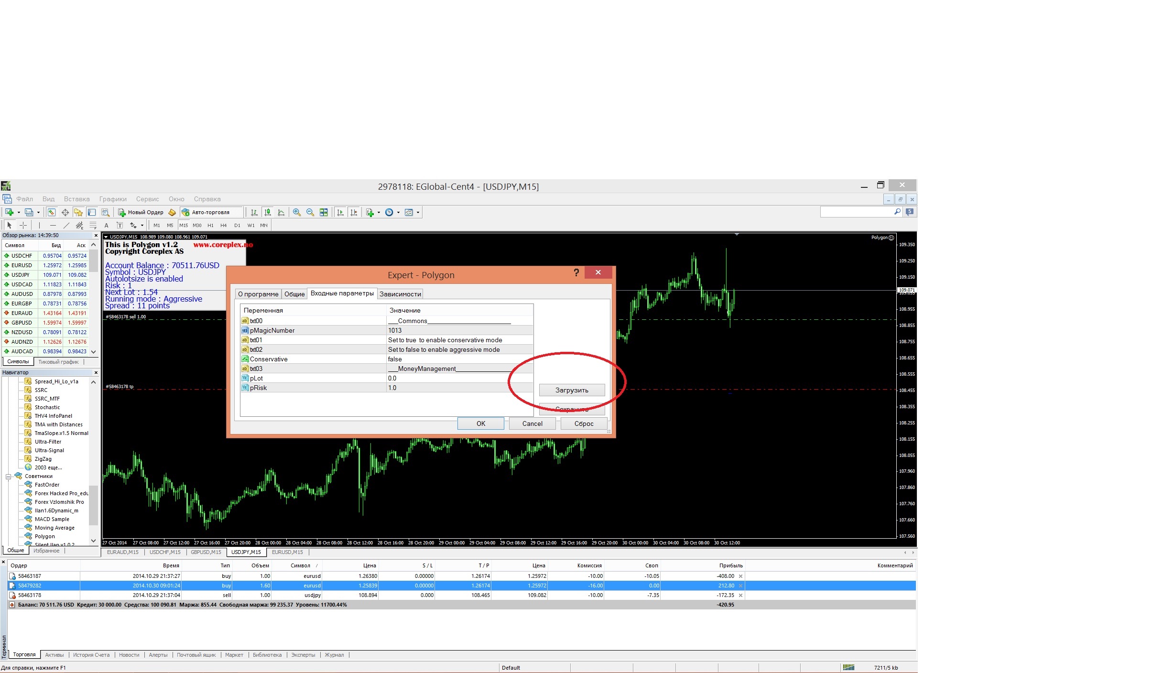Open the Графики menu

[x=113, y=199]
